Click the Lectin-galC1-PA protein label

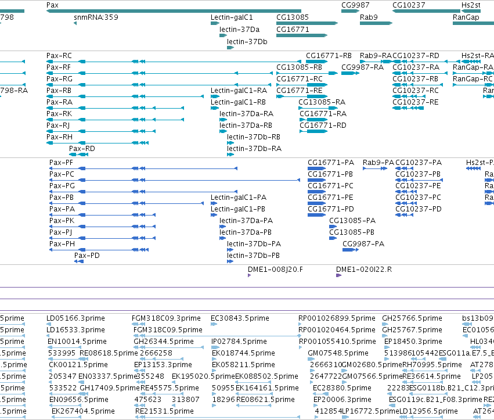239,198
